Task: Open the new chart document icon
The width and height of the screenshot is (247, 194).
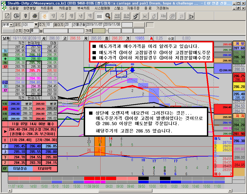Action: pos(7,16)
